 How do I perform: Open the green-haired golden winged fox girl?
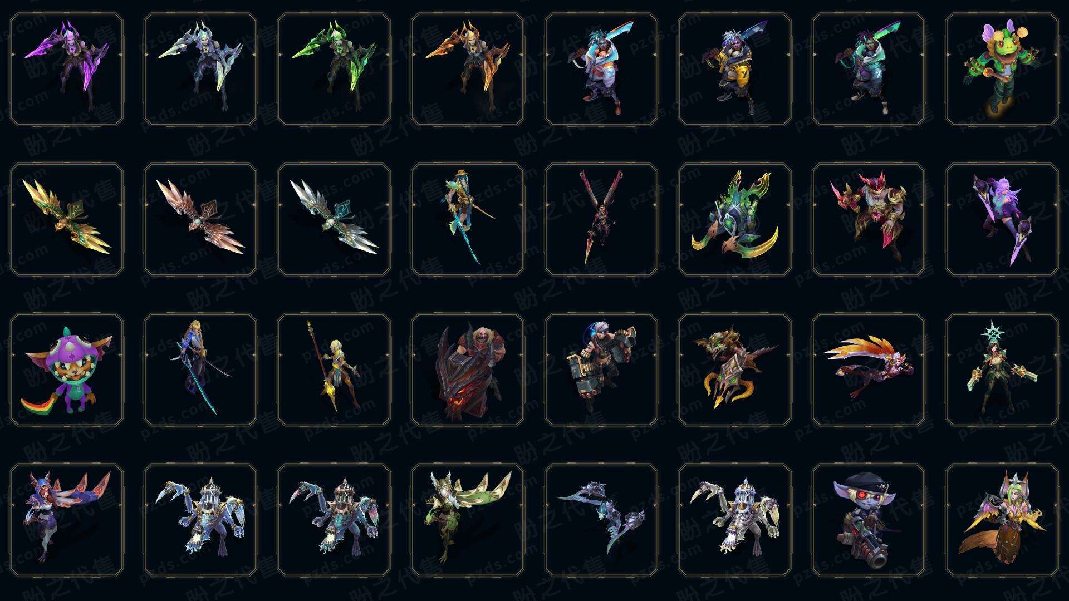click(x=1002, y=520)
